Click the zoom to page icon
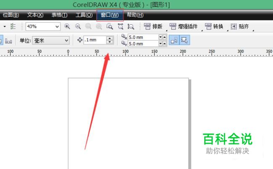 pyautogui.click(x=110, y=26)
